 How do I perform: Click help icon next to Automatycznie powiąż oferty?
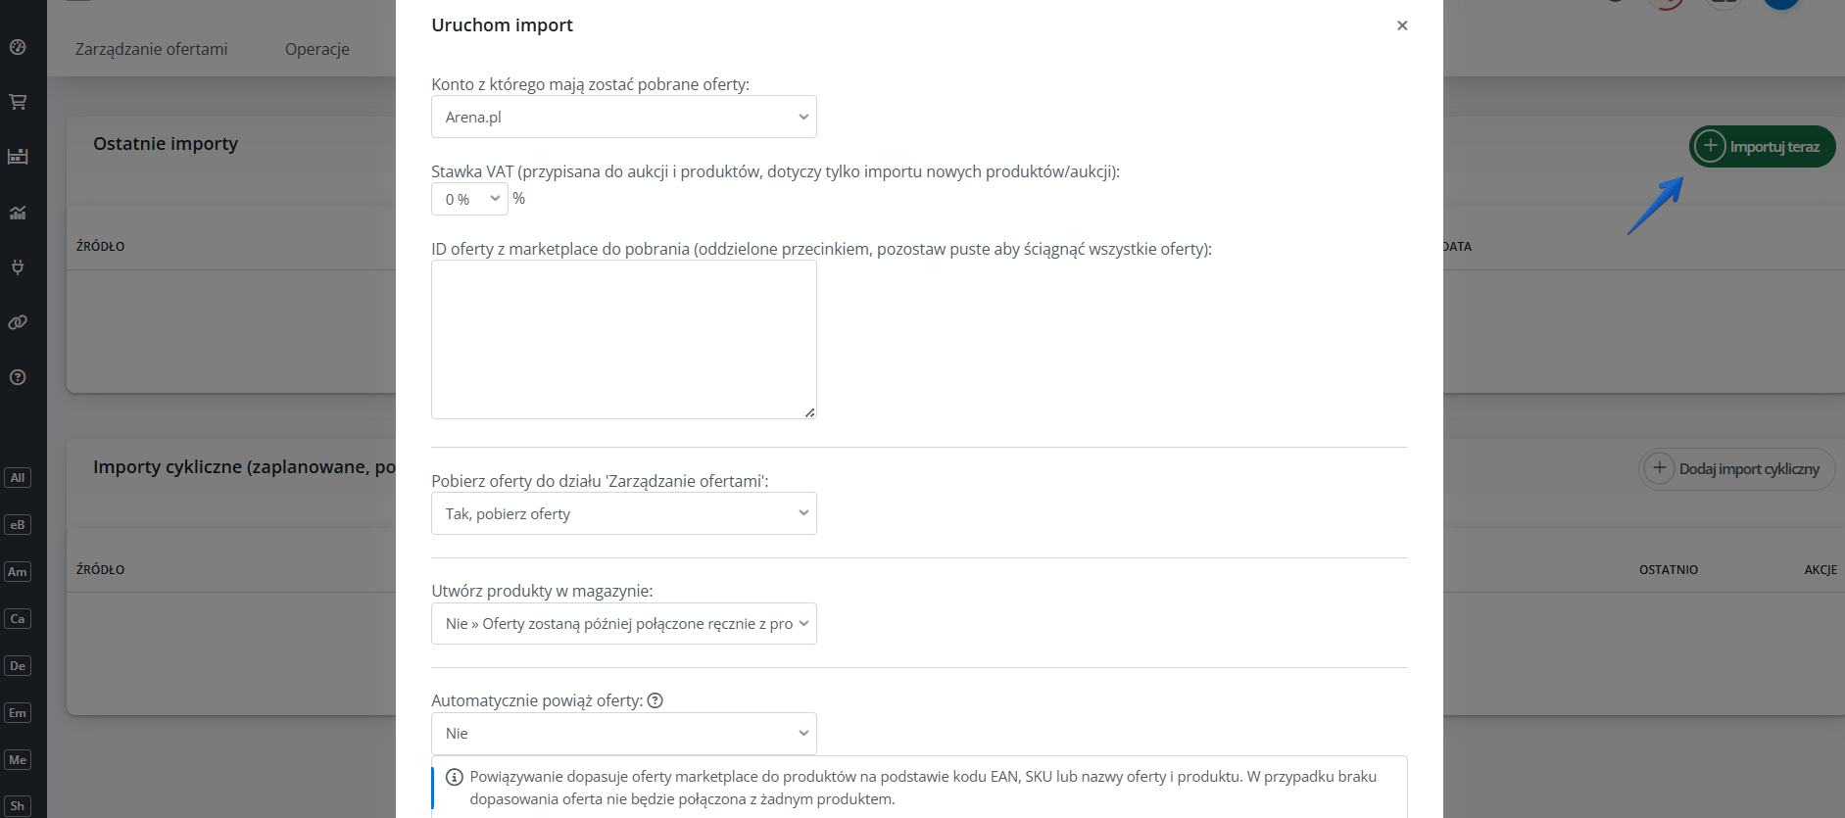(x=655, y=700)
